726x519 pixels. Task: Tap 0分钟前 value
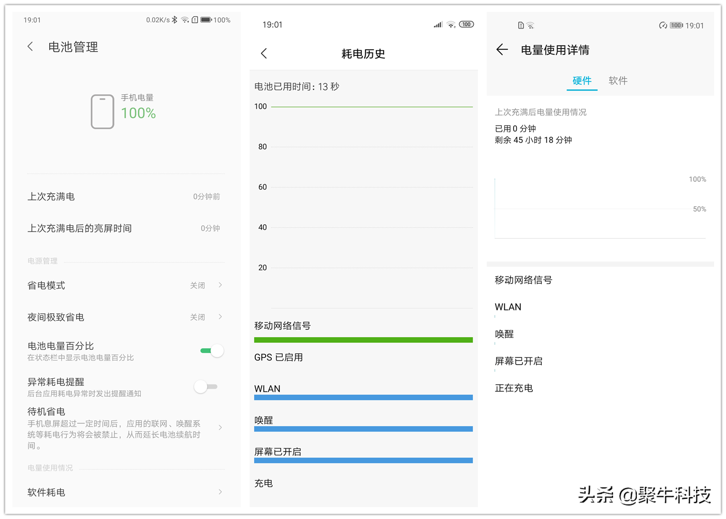click(x=207, y=197)
